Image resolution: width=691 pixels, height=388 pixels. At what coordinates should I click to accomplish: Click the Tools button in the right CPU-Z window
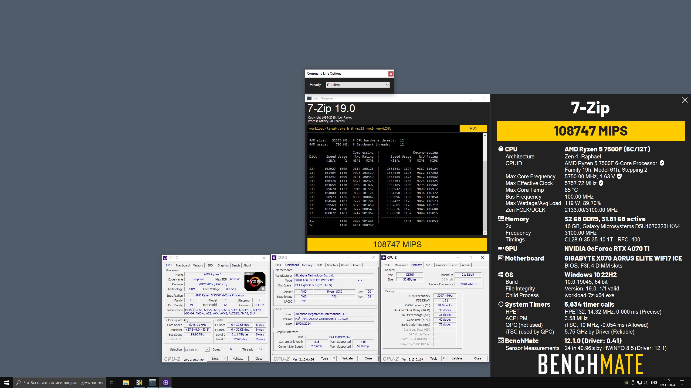pyautogui.click(x=434, y=358)
